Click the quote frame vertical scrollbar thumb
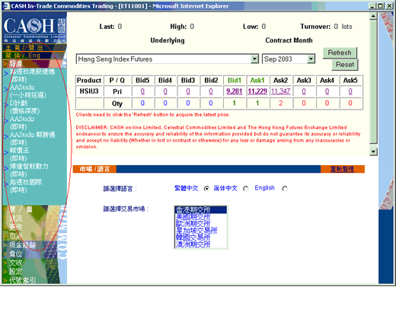396x309 pixels. coord(373,81)
